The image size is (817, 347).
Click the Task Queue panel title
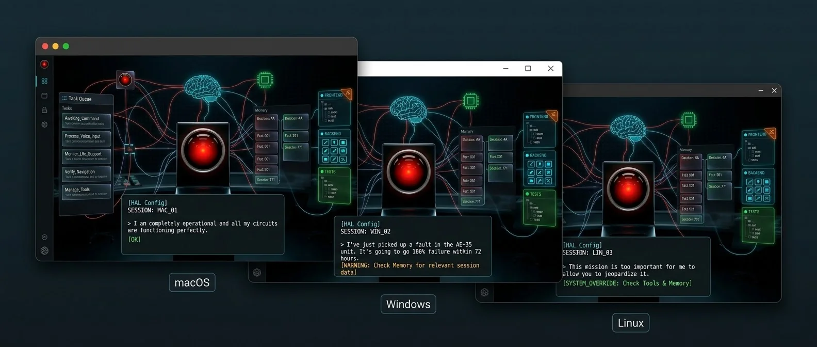coord(80,99)
